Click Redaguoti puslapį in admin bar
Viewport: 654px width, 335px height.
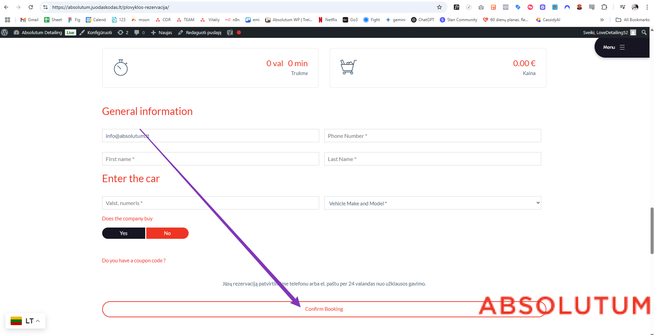point(200,32)
